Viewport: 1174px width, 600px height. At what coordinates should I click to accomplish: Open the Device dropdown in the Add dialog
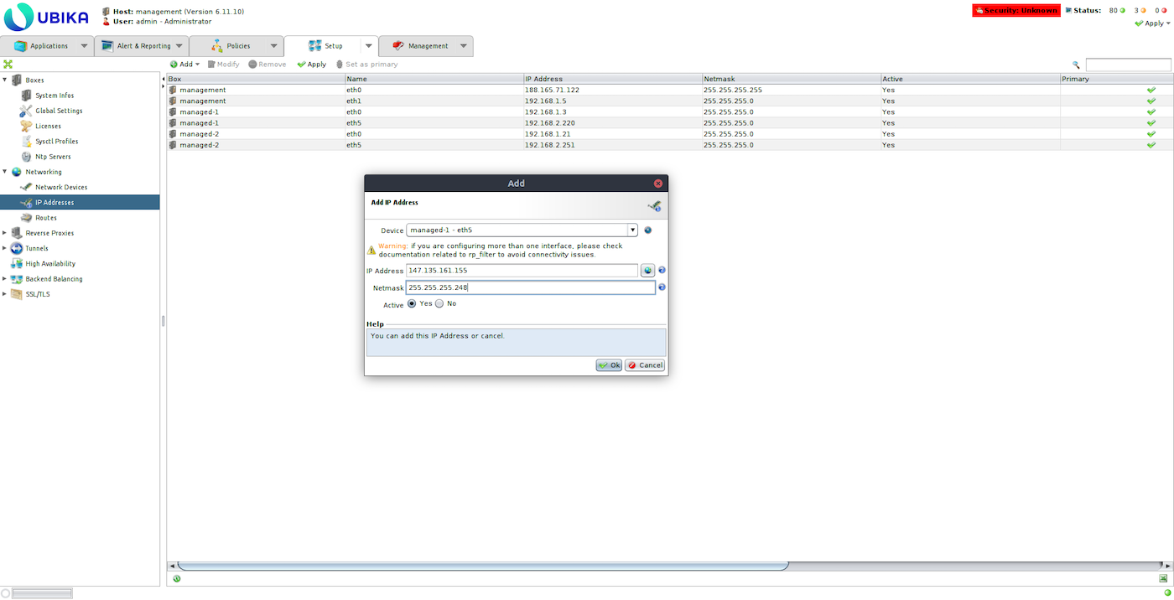[x=632, y=230]
